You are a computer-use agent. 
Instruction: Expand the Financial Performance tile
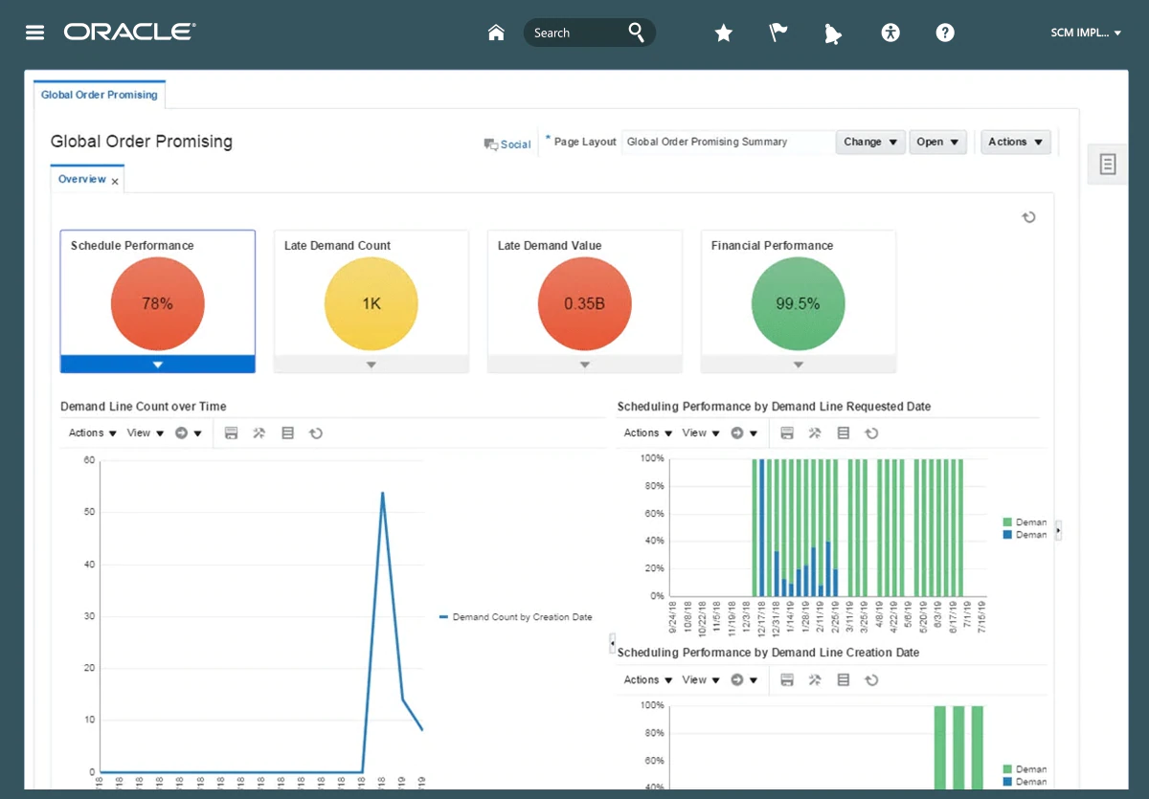click(799, 365)
